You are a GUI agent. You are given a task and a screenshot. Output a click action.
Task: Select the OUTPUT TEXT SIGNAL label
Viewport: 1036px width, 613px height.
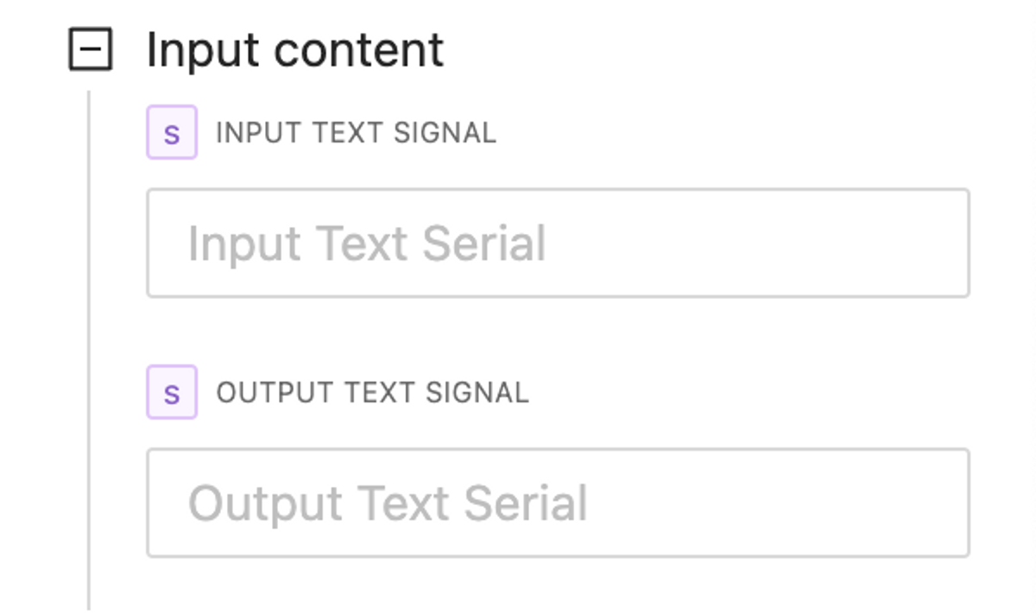[372, 393]
